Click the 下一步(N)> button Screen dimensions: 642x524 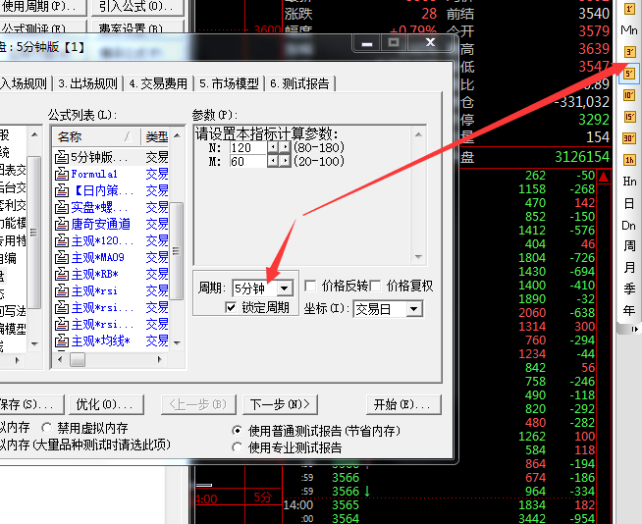(280, 404)
